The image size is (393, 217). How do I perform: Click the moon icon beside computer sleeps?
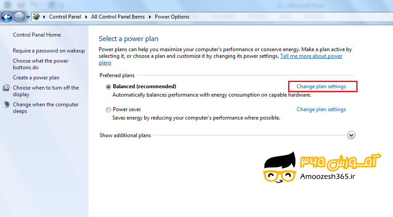6,105
